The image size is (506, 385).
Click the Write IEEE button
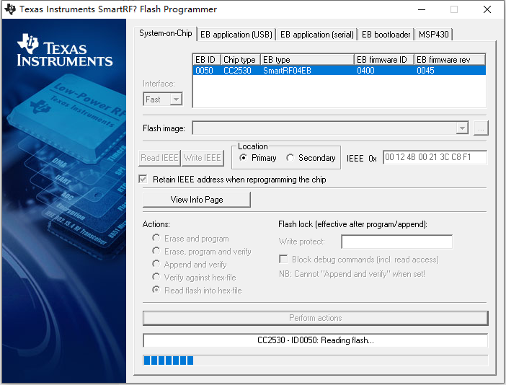point(203,158)
